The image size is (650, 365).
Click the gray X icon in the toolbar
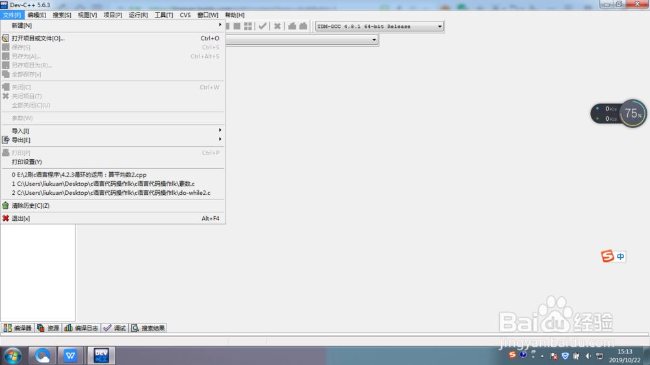tap(278, 26)
